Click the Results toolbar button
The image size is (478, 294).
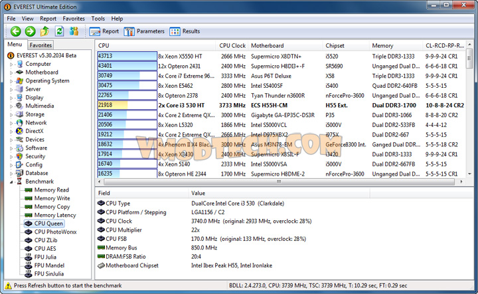185,31
